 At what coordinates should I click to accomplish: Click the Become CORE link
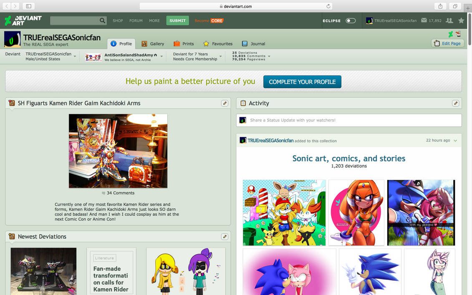tap(209, 21)
